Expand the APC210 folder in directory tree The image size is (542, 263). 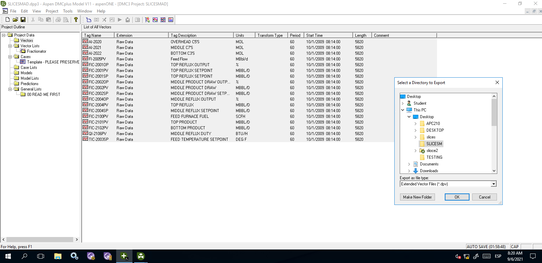pyautogui.click(x=416, y=124)
